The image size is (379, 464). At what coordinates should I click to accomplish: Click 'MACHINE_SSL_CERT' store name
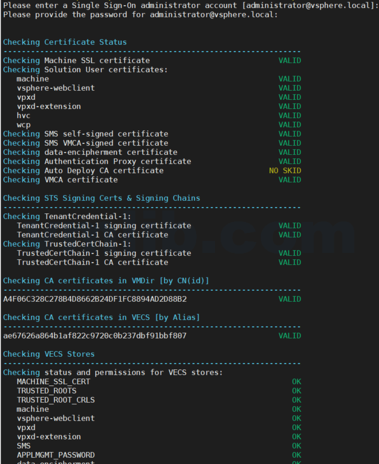pyautogui.click(x=53, y=381)
